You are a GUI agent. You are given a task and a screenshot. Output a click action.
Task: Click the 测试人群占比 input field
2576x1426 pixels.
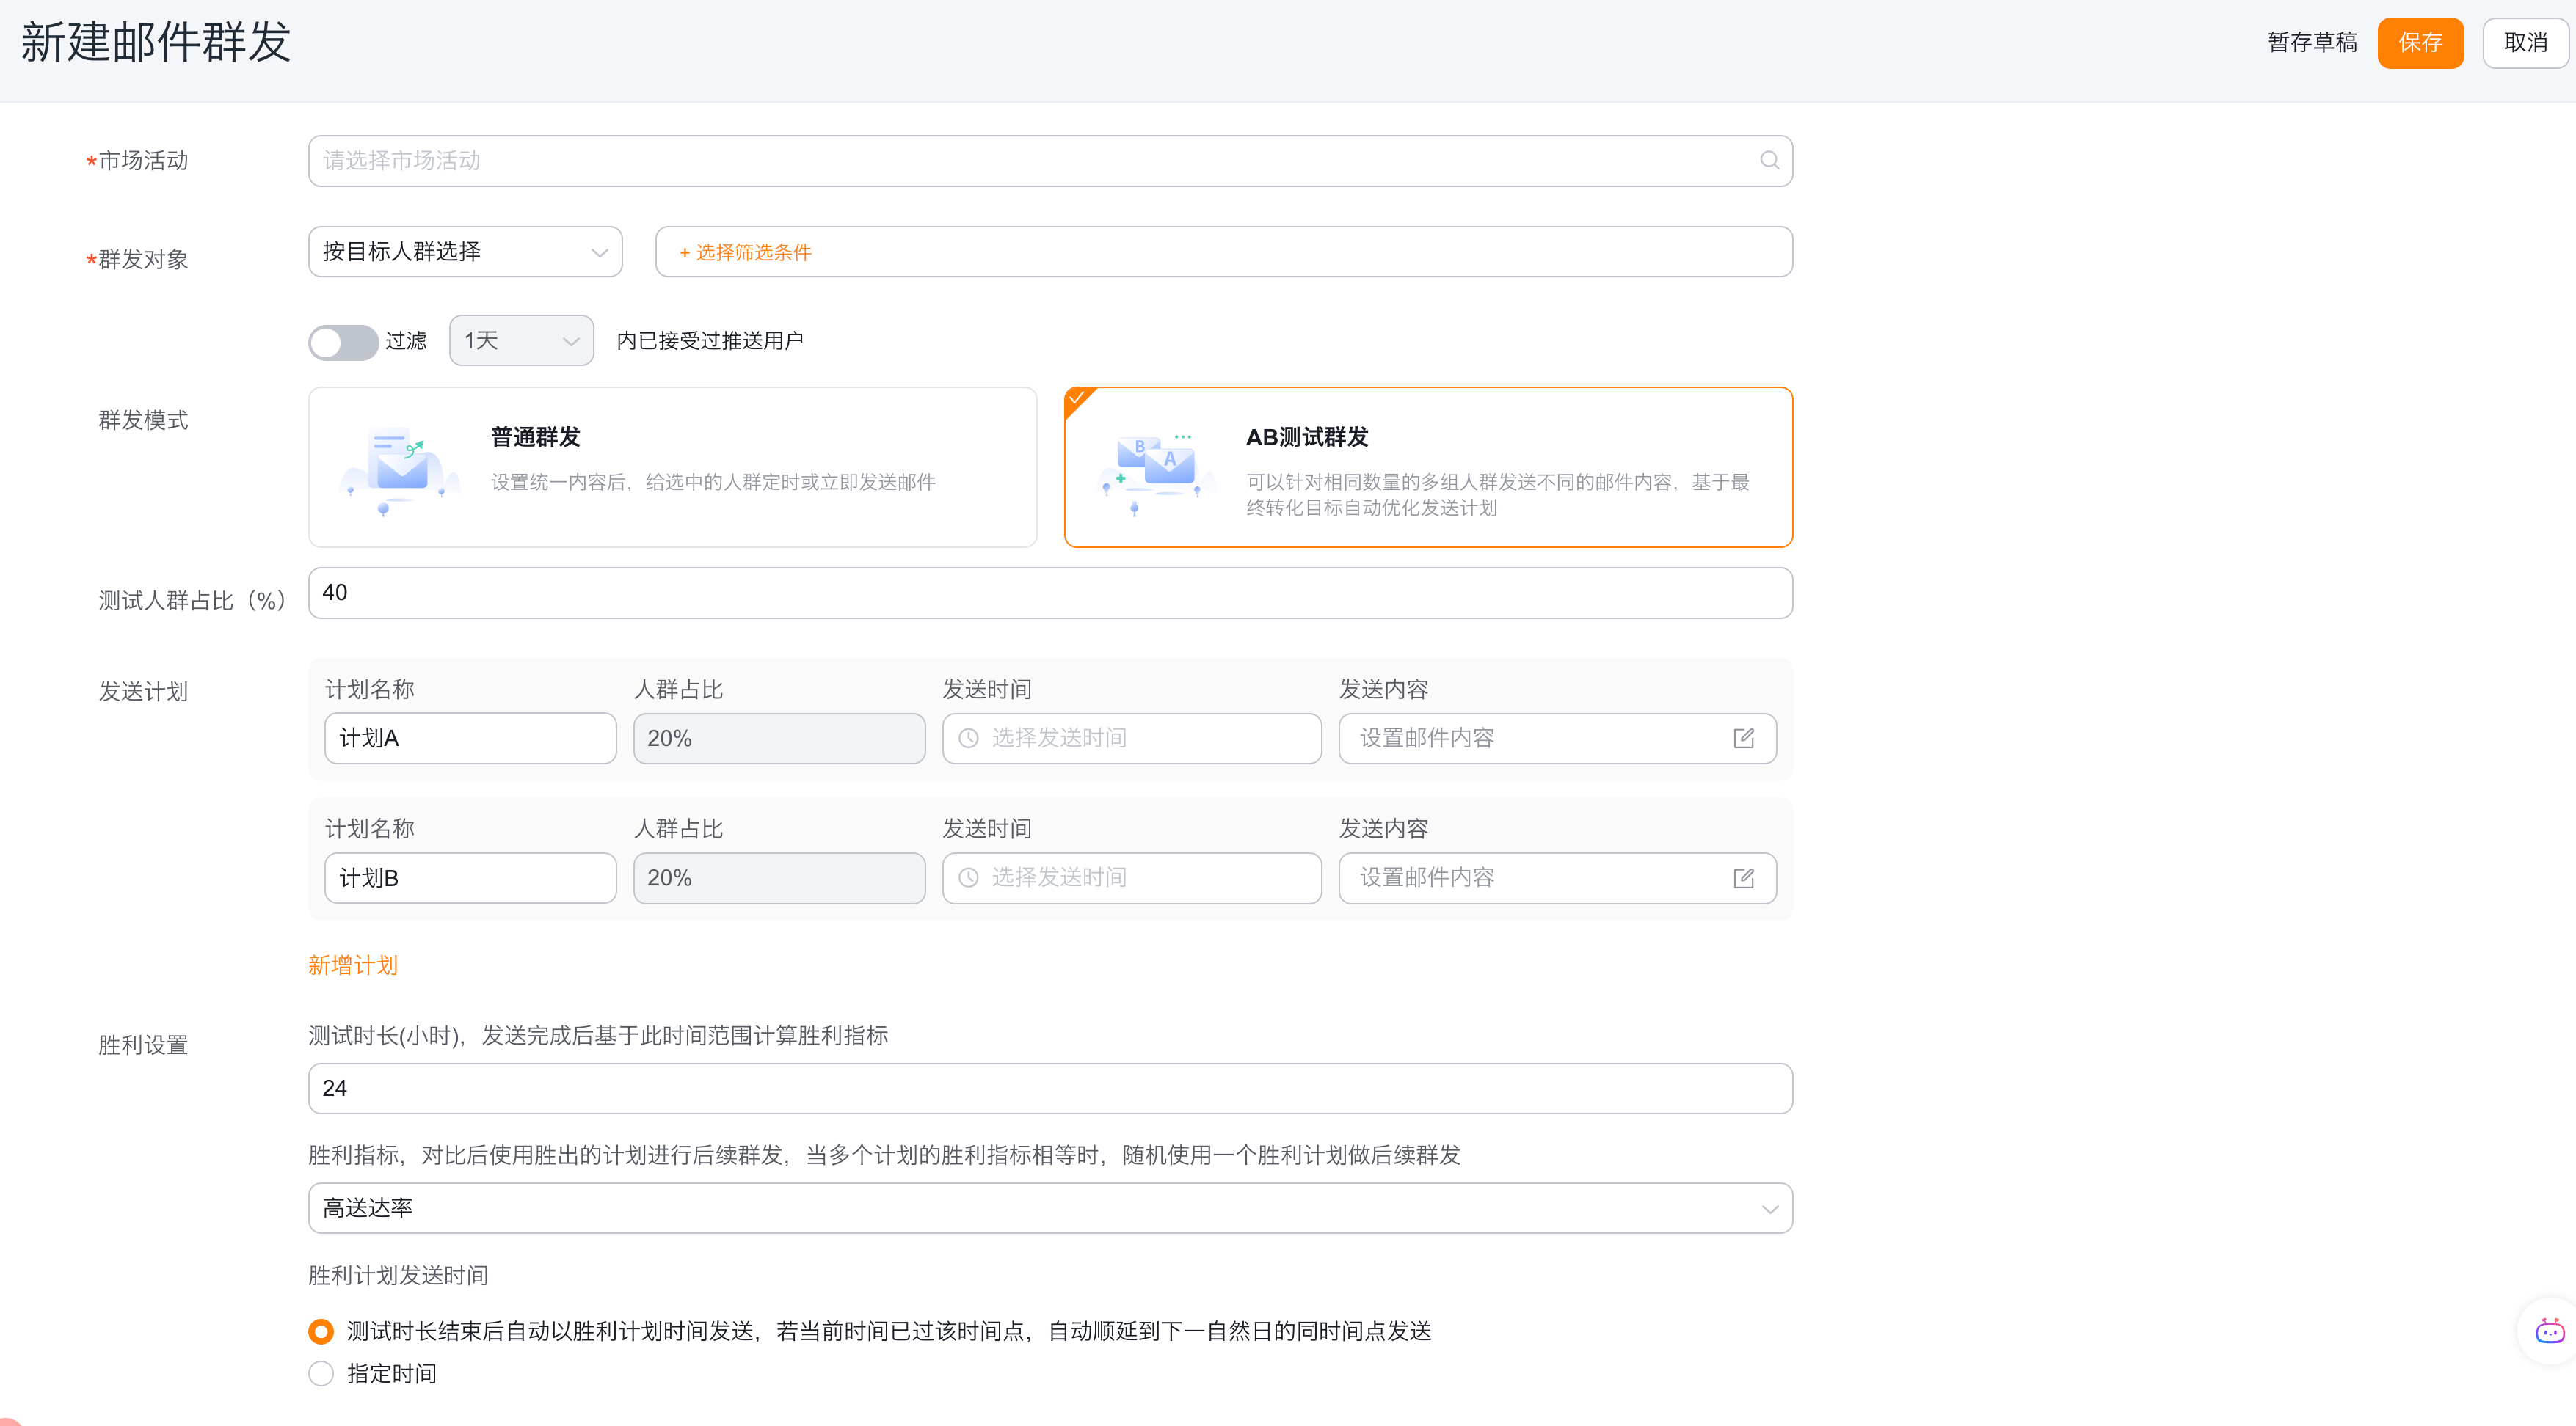(1050, 593)
